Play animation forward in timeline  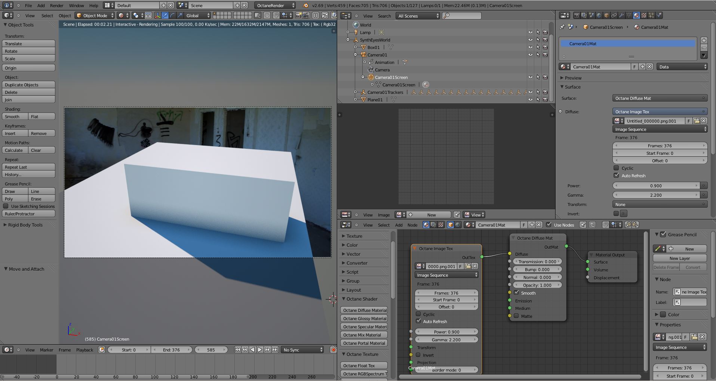(x=260, y=350)
